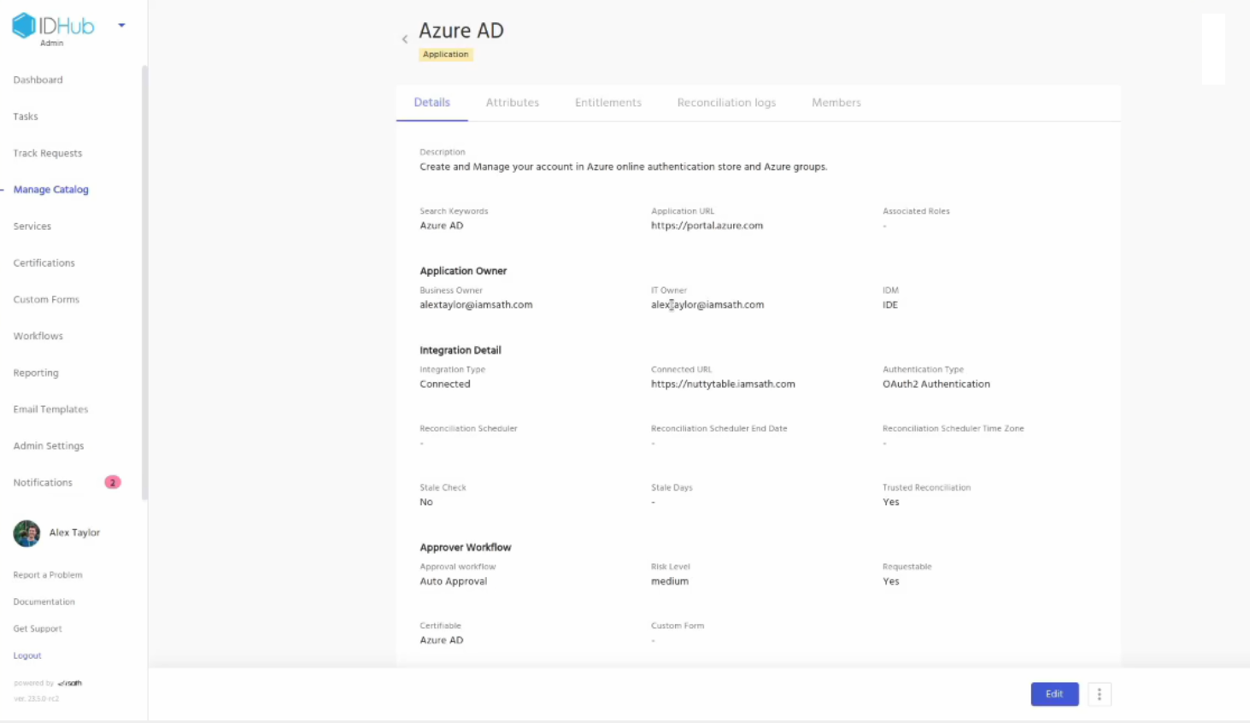Screen dimensions: 1250x723
Task: Open the Report a Problem link
Action: click(48, 575)
